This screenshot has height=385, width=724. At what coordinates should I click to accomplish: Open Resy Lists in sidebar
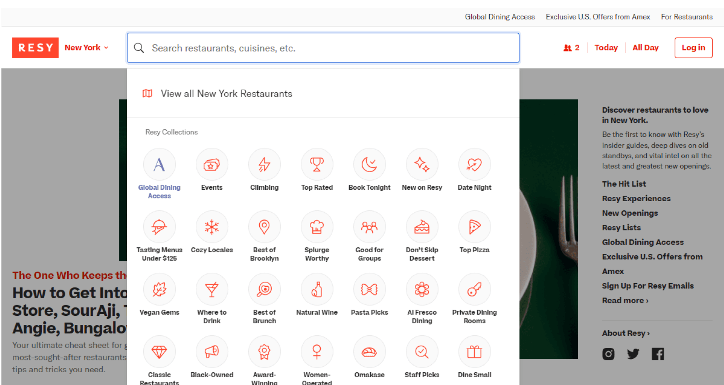click(x=621, y=227)
